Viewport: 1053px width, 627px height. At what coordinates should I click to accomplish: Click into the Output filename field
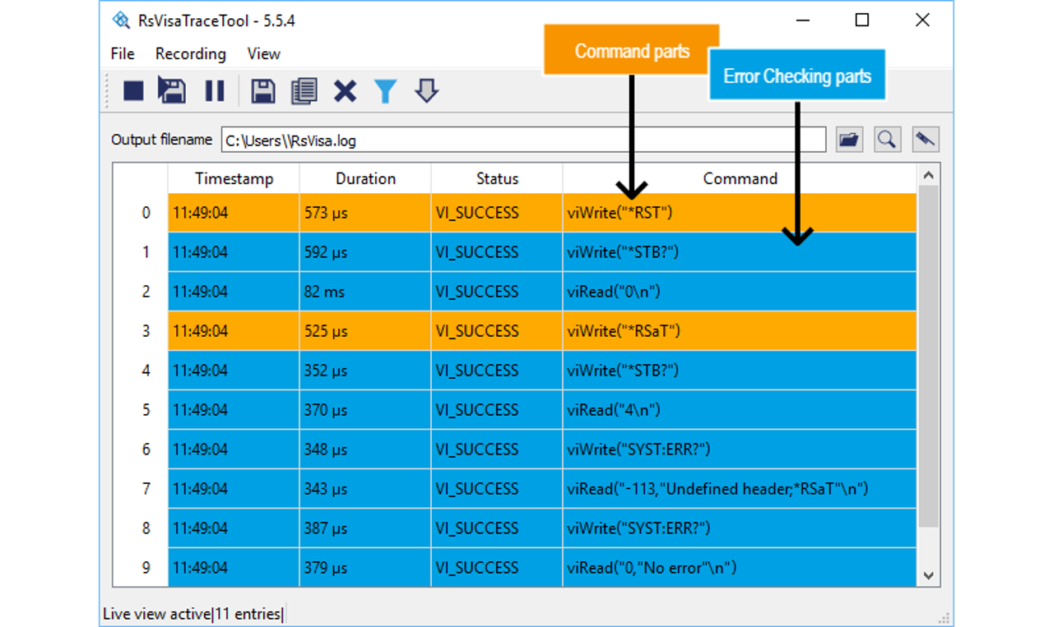(x=523, y=140)
